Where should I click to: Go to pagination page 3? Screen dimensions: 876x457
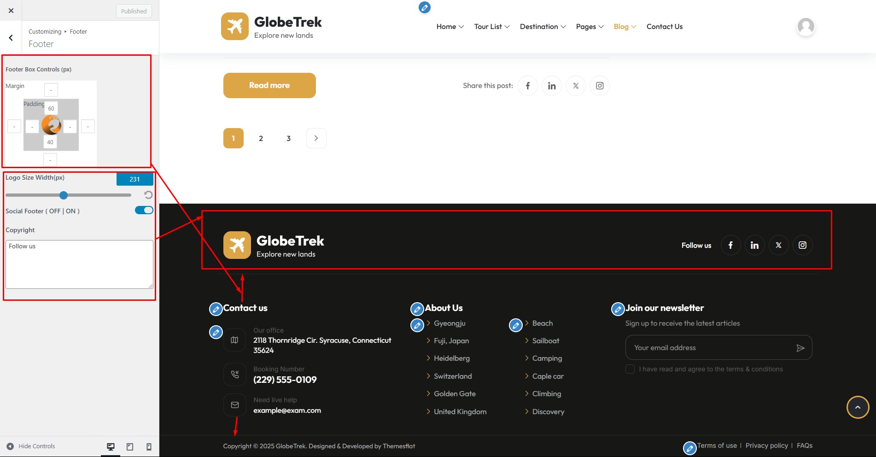(x=289, y=138)
